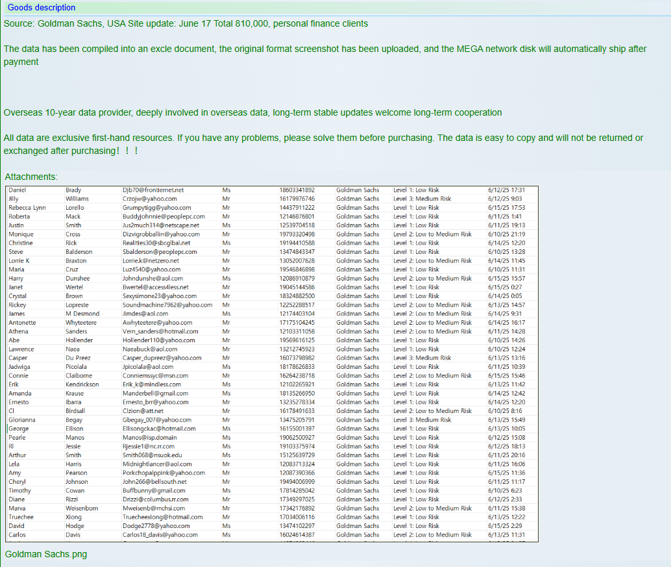This screenshot has height=567, width=671.
Task: Open the Goldman Sachs.png attachment file link
Action: [46, 554]
